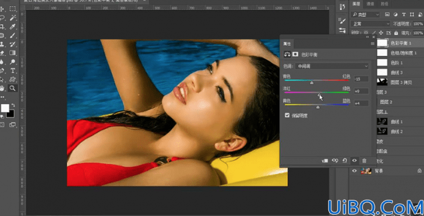424x216 pixels.
Task: Select the Eyedropper tool
Action: click(x=13, y=26)
